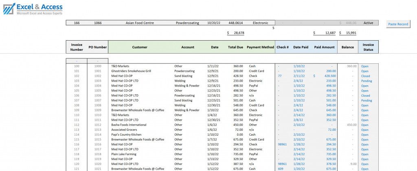Select the Plain Lake Farming customer cell

click(124, 154)
